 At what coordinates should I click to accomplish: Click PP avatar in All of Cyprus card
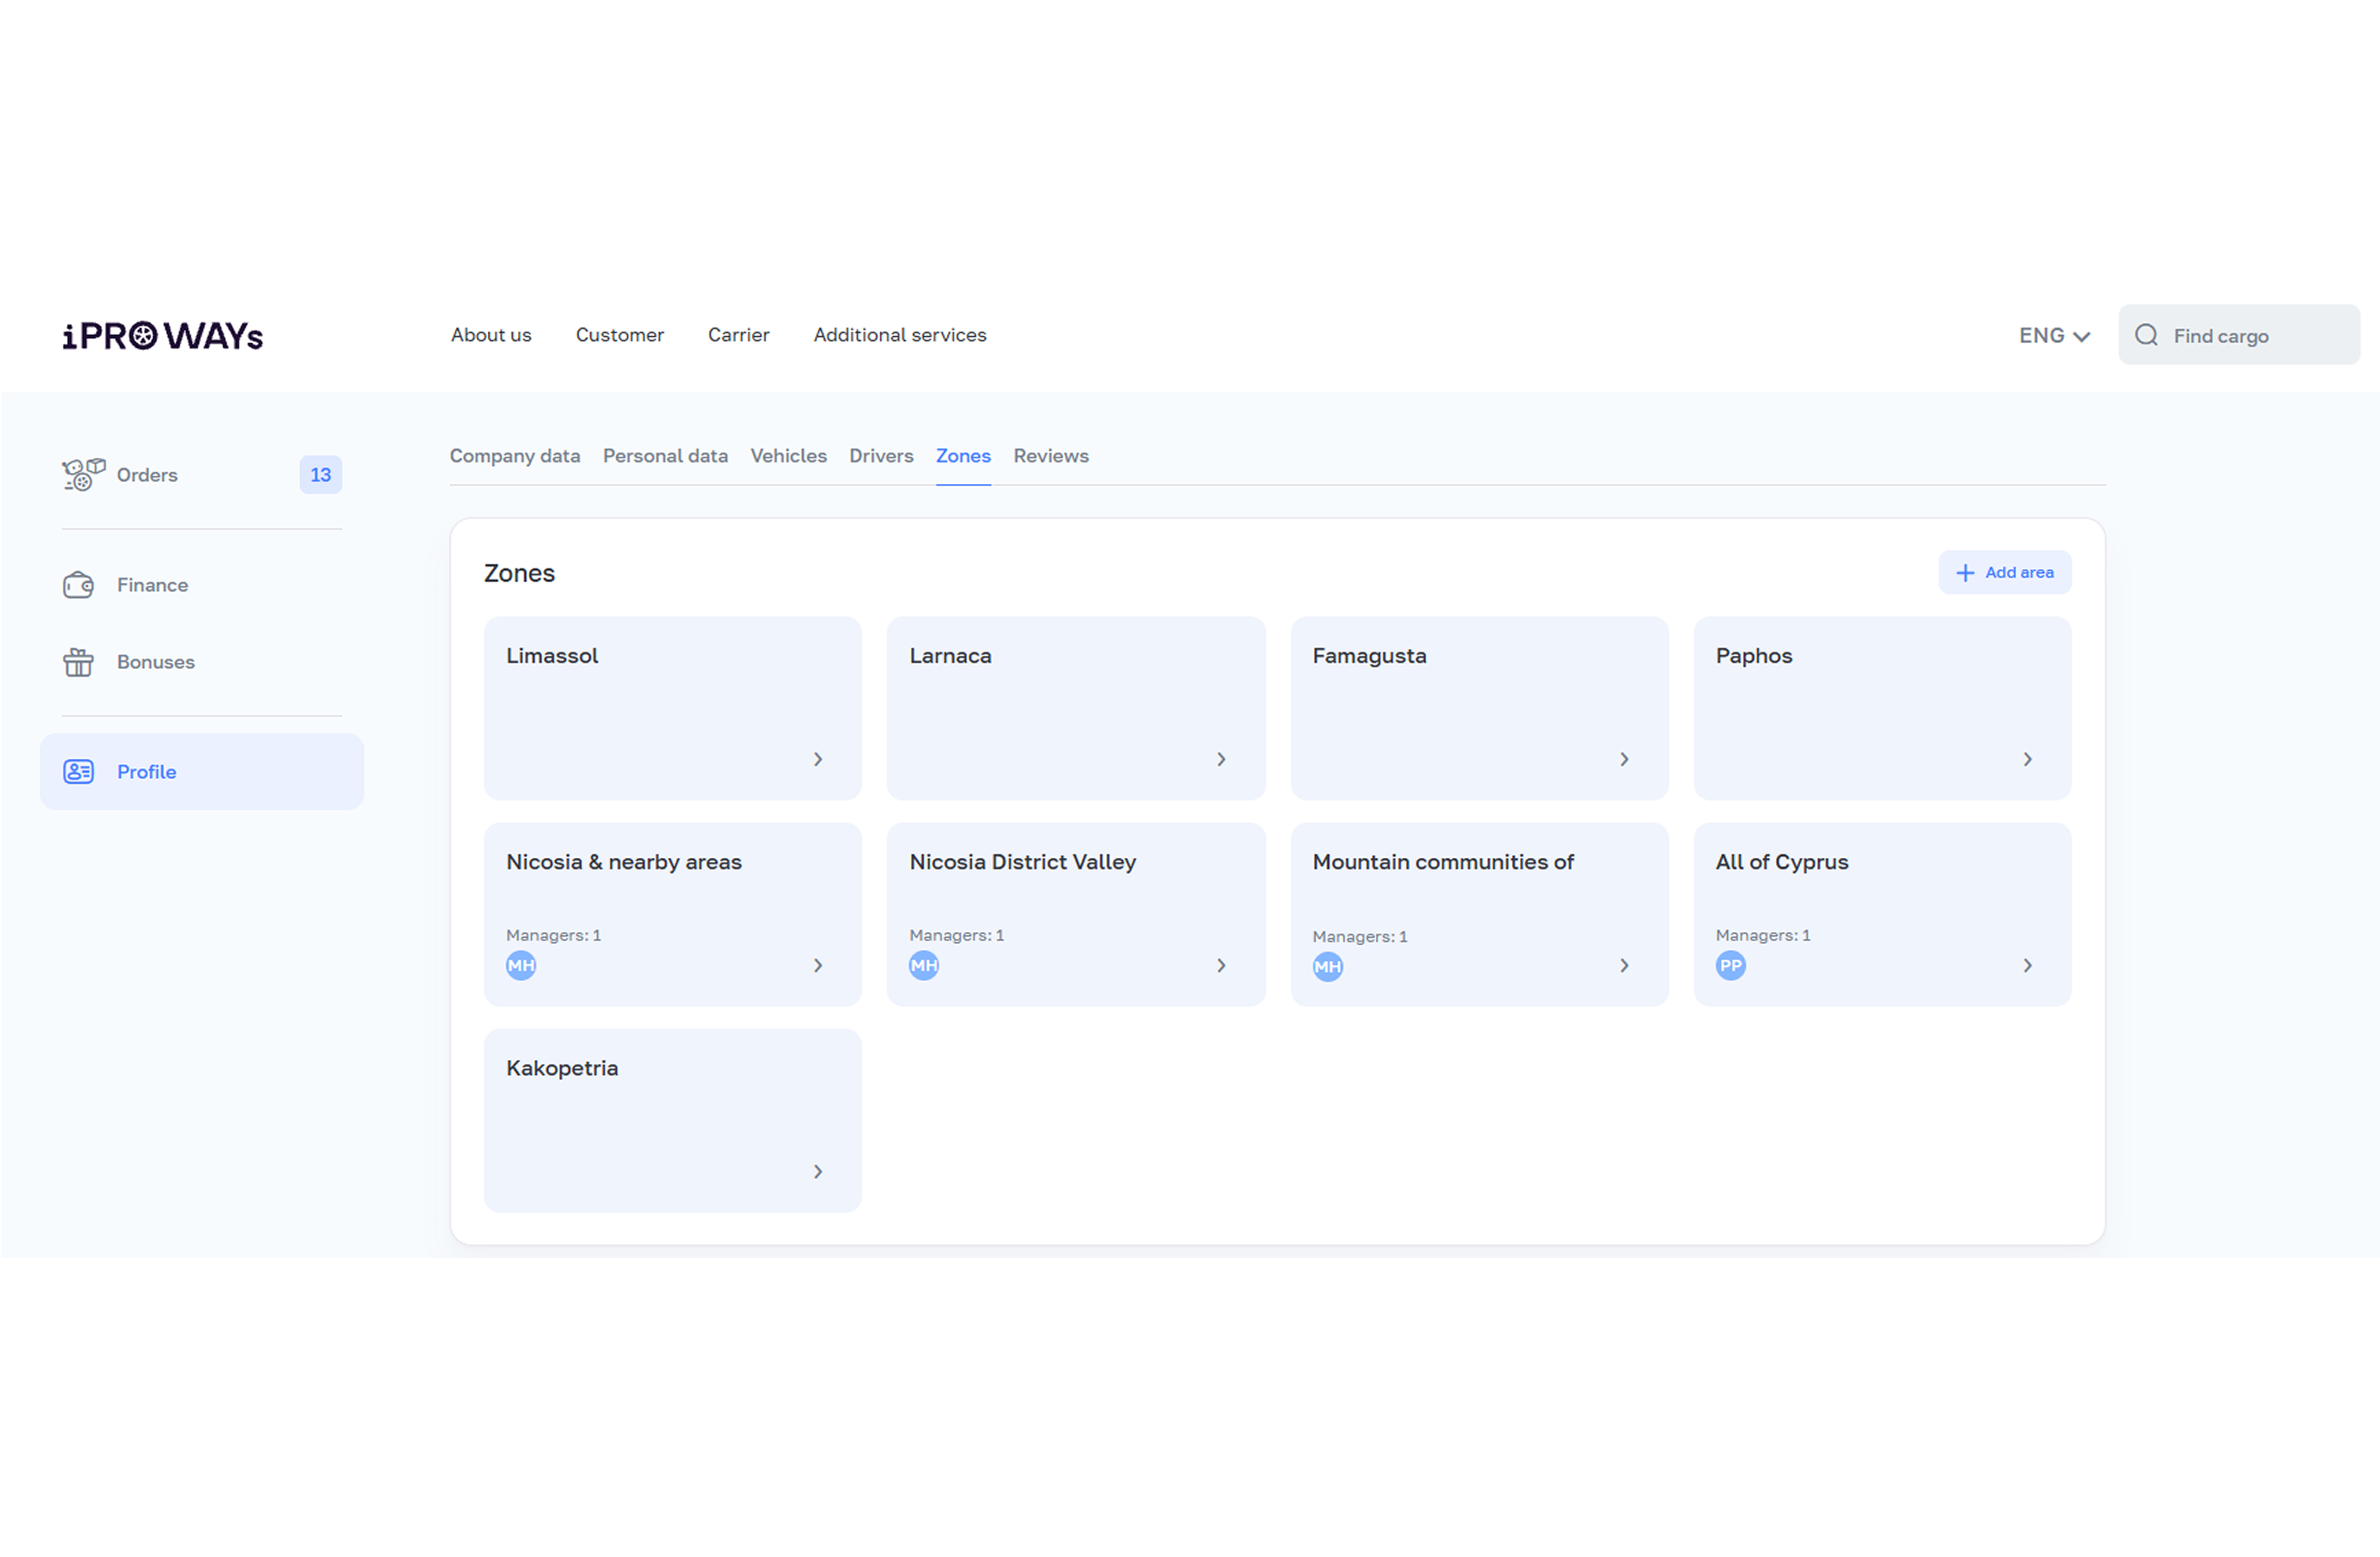[1731, 966]
